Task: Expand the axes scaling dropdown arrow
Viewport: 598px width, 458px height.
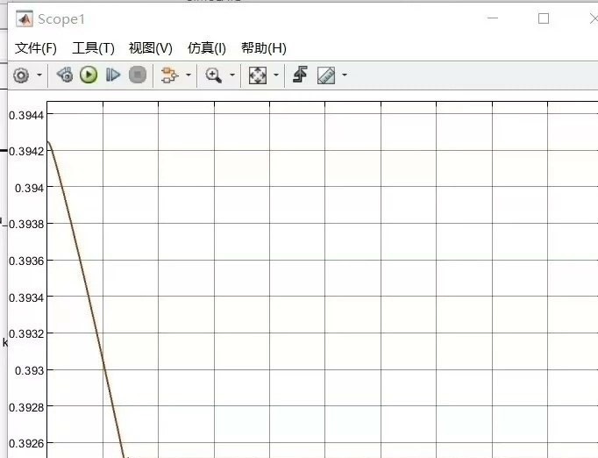Action: click(x=276, y=75)
